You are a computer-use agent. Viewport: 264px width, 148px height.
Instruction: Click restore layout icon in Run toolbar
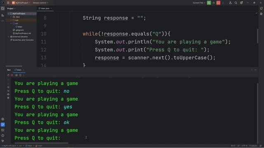click(20, 75)
